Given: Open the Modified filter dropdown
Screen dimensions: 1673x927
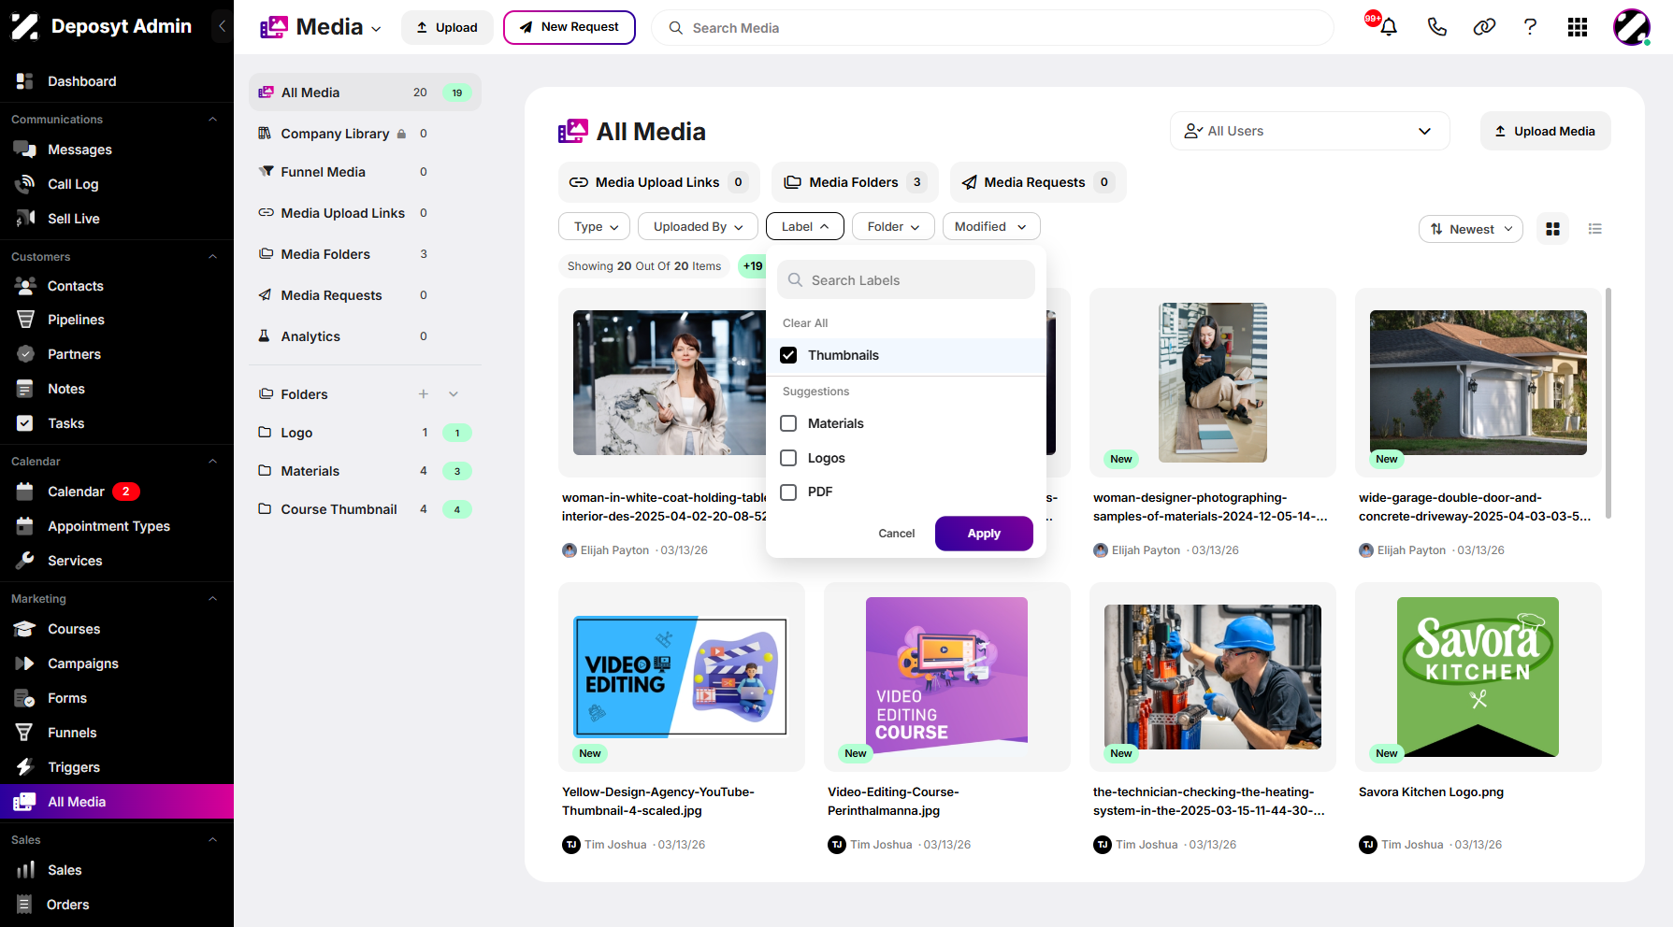Looking at the screenshot, I should pyautogui.click(x=991, y=226).
